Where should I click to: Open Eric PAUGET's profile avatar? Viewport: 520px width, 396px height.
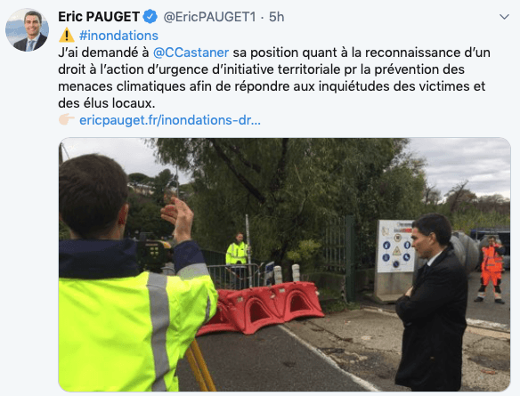(27, 30)
